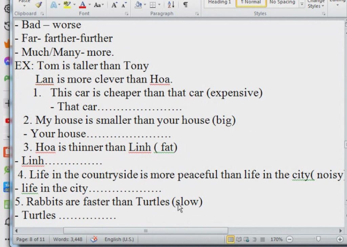Apply the Heading 1 style
The image size is (347, 247).
coord(219,2)
